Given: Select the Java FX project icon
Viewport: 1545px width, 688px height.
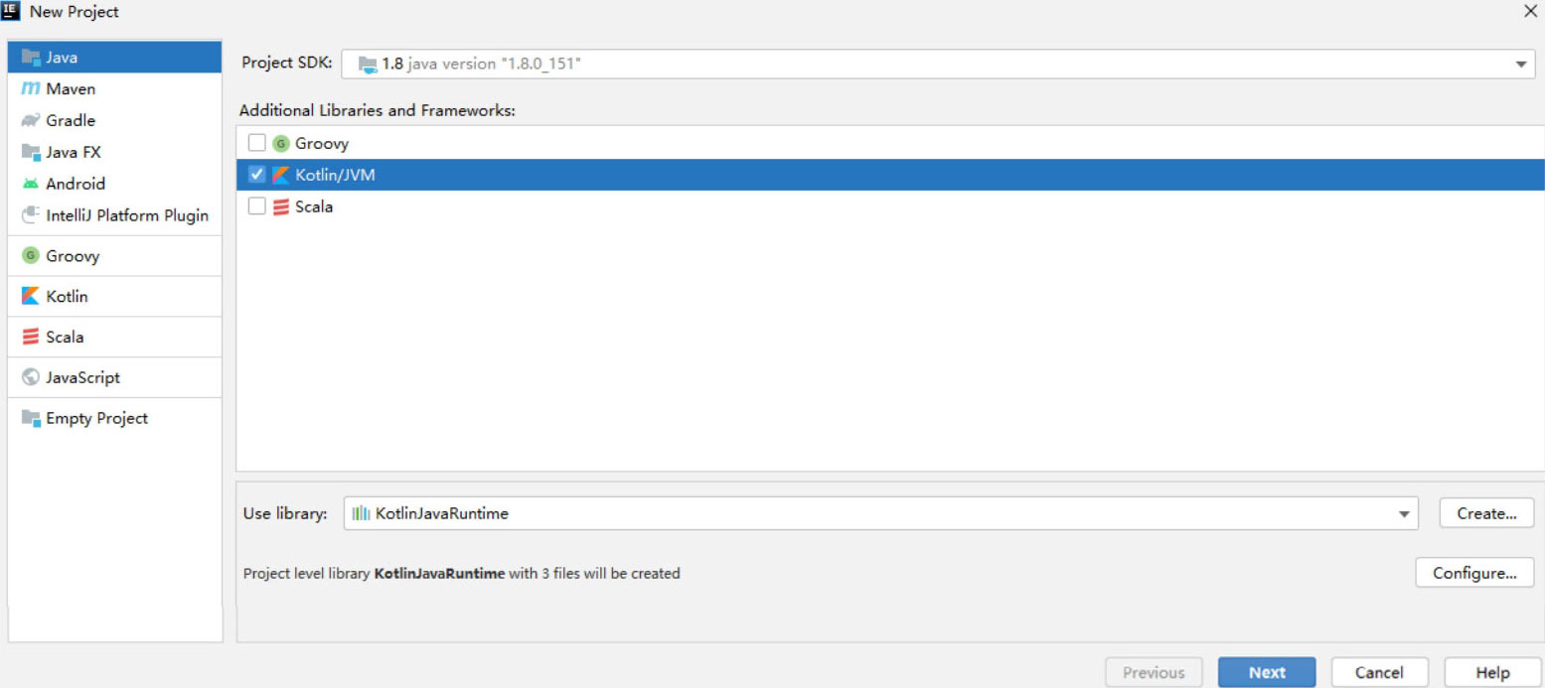Looking at the screenshot, I should (30, 153).
